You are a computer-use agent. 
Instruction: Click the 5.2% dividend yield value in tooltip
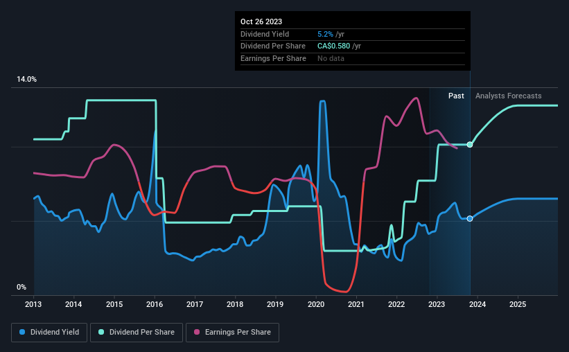(x=325, y=34)
